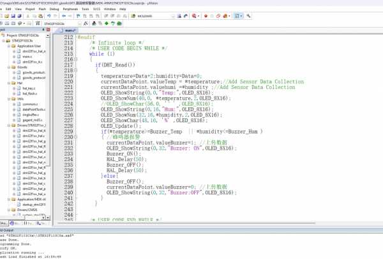Click the Kill All Breakpoints icon
The image size is (383, 259).
pos(225,16)
